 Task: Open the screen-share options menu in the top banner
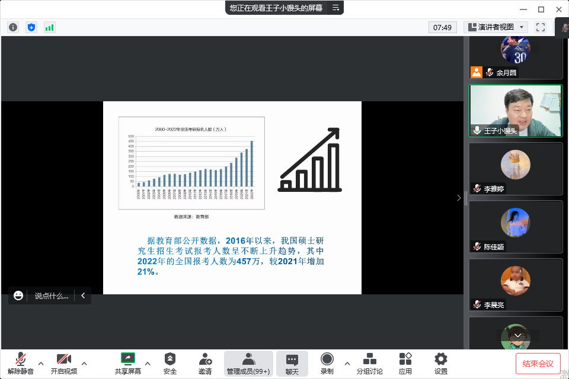point(335,8)
